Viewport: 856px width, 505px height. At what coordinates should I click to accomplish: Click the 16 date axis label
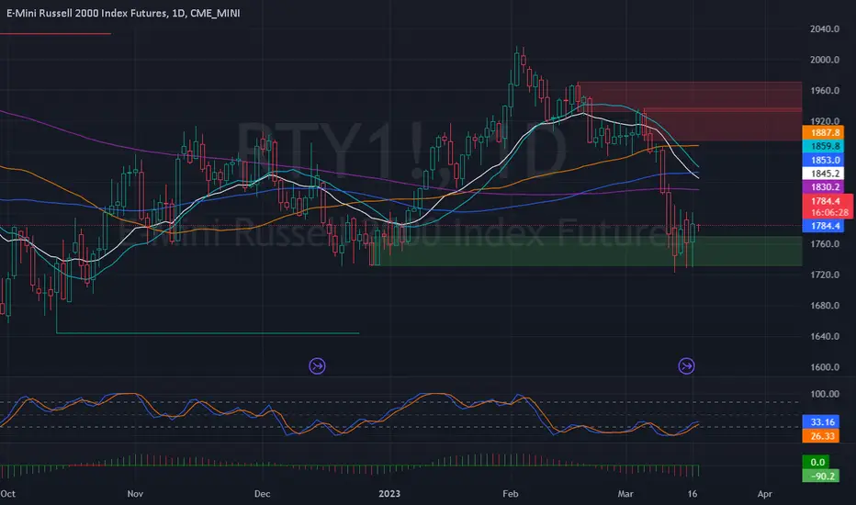pyautogui.click(x=693, y=494)
